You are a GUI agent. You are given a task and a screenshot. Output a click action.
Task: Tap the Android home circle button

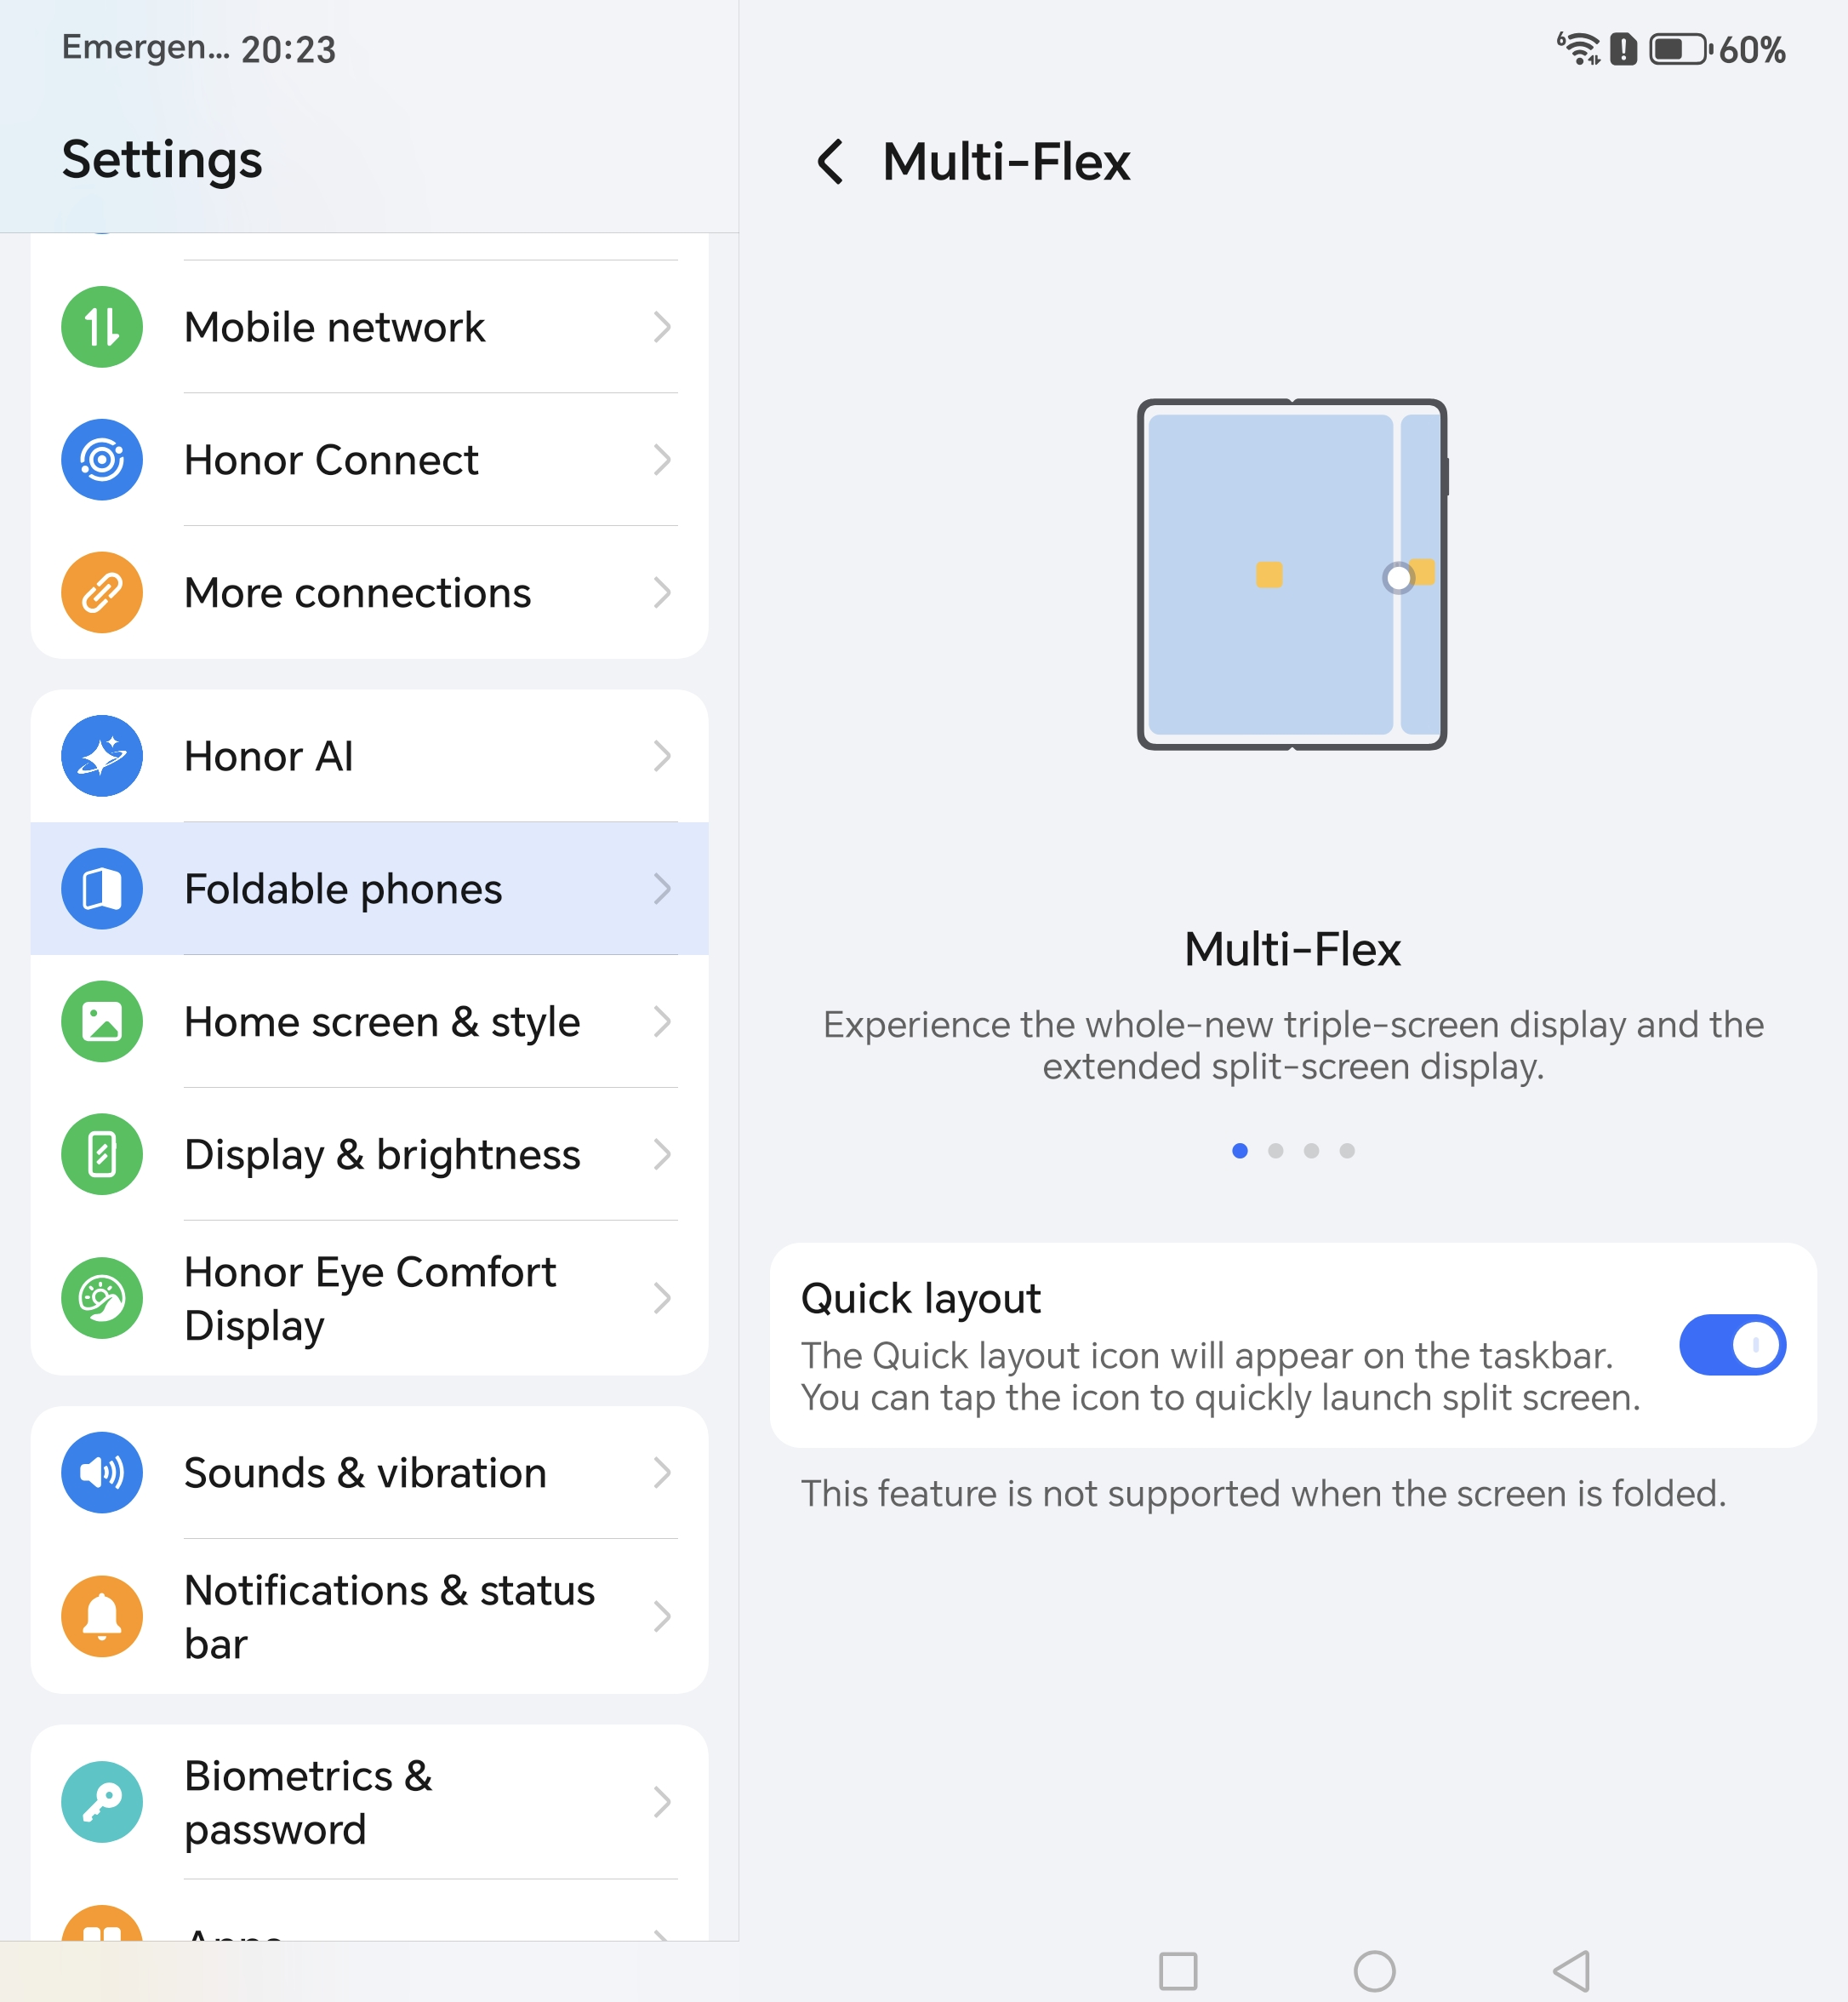(x=1374, y=1971)
